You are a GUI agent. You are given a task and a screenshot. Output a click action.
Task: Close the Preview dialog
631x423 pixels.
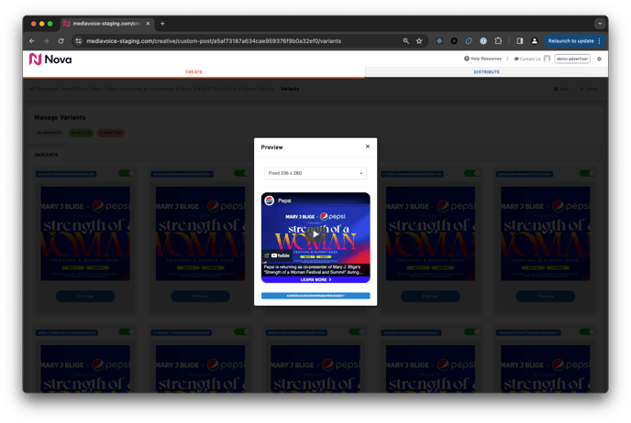tap(368, 146)
